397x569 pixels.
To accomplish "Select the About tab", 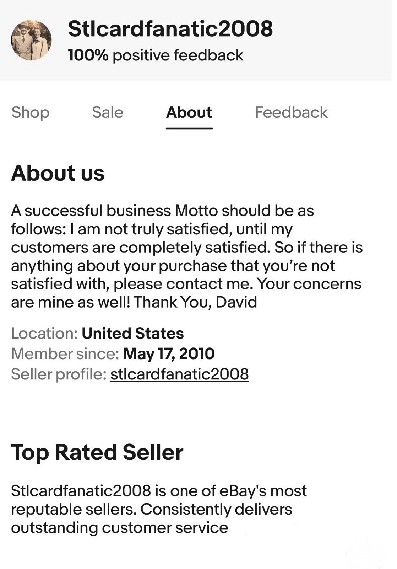I will (189, 112).
